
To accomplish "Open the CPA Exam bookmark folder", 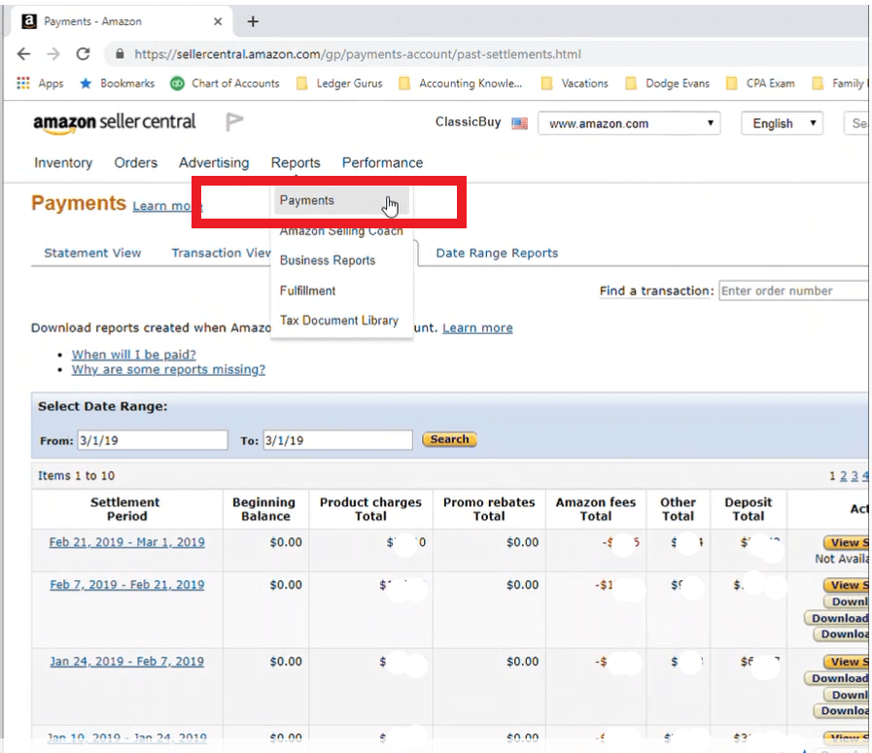I will [760, 84].
